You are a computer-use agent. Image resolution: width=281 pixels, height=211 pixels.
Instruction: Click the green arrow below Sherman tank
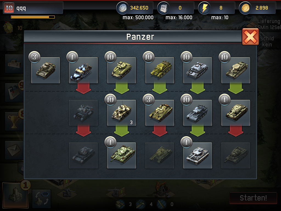coord(122,88)
